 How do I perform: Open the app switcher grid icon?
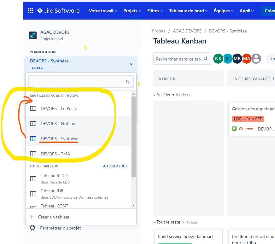[x=30, y=11]
